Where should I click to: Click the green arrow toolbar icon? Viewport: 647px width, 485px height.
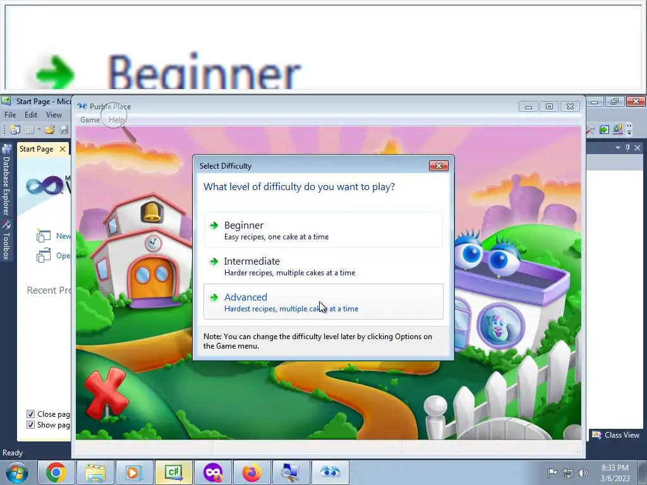click(604, 130)
